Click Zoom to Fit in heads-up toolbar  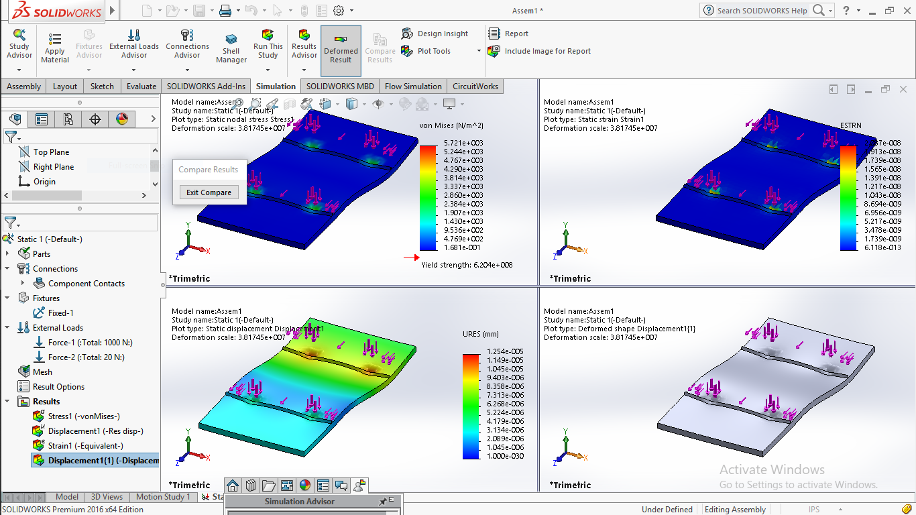[x=238, y=103]
